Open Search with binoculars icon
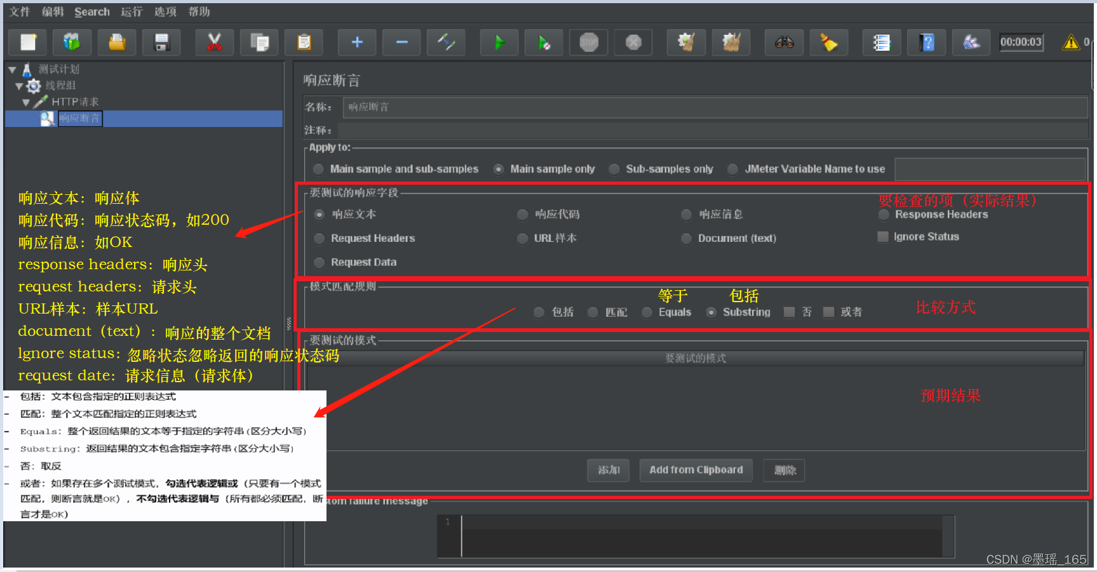1097x572 pixels. [784, 43]
